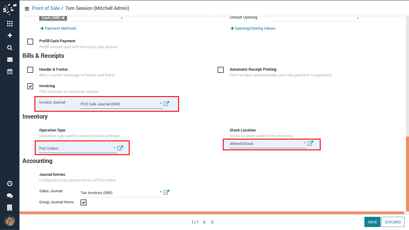Click the chat bubbles icon in sidebar
Screen dimensions: 409x230
(10, 196)
